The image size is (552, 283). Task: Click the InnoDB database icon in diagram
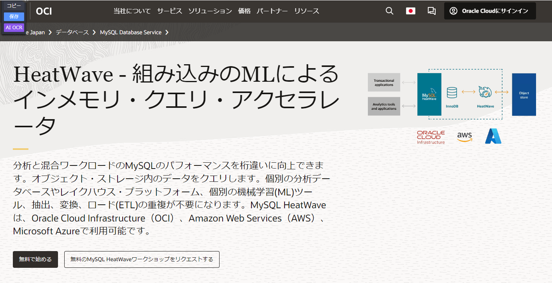point(452,93)
